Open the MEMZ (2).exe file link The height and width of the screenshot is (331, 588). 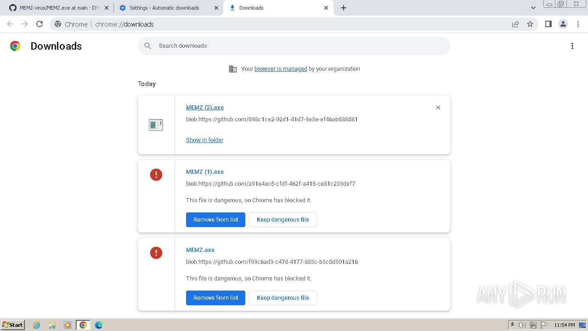(x=205, y=108)
